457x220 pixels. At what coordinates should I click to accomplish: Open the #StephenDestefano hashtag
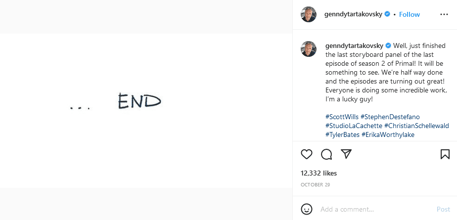[x=390, y=117]
